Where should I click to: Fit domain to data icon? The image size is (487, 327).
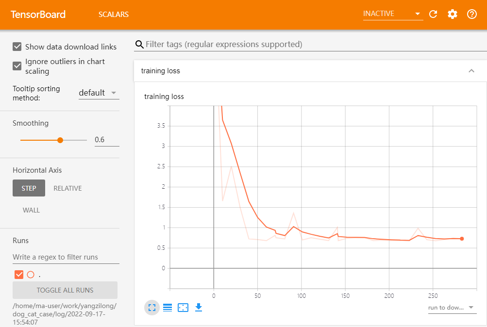183,308
